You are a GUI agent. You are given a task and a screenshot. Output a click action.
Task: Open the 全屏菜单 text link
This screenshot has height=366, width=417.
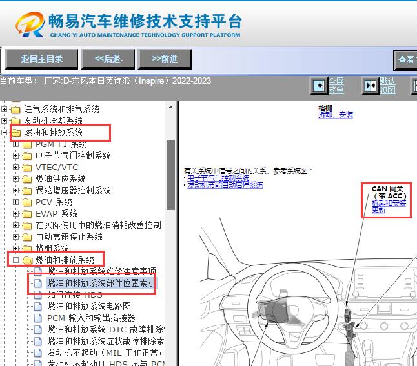tap(336, 86)
